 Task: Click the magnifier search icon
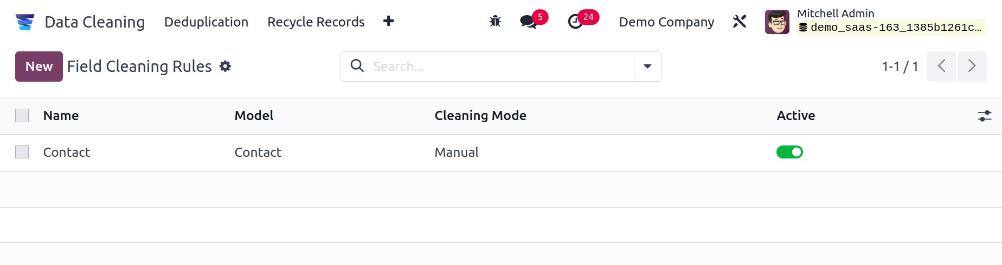click(357, 66)
